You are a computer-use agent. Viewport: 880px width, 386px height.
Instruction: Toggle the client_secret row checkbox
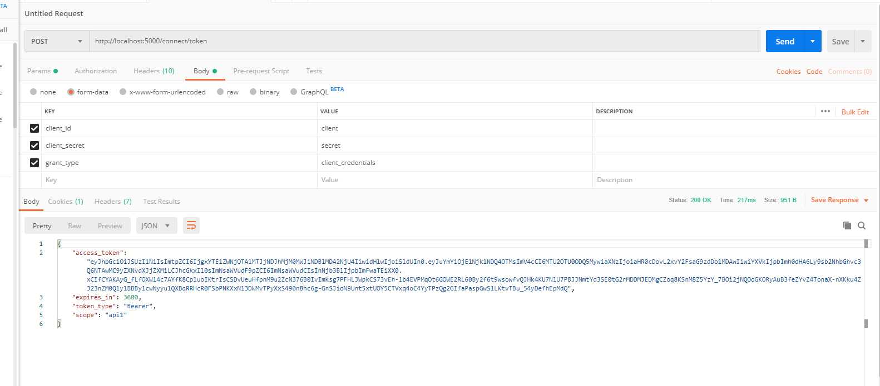[34, 146]
